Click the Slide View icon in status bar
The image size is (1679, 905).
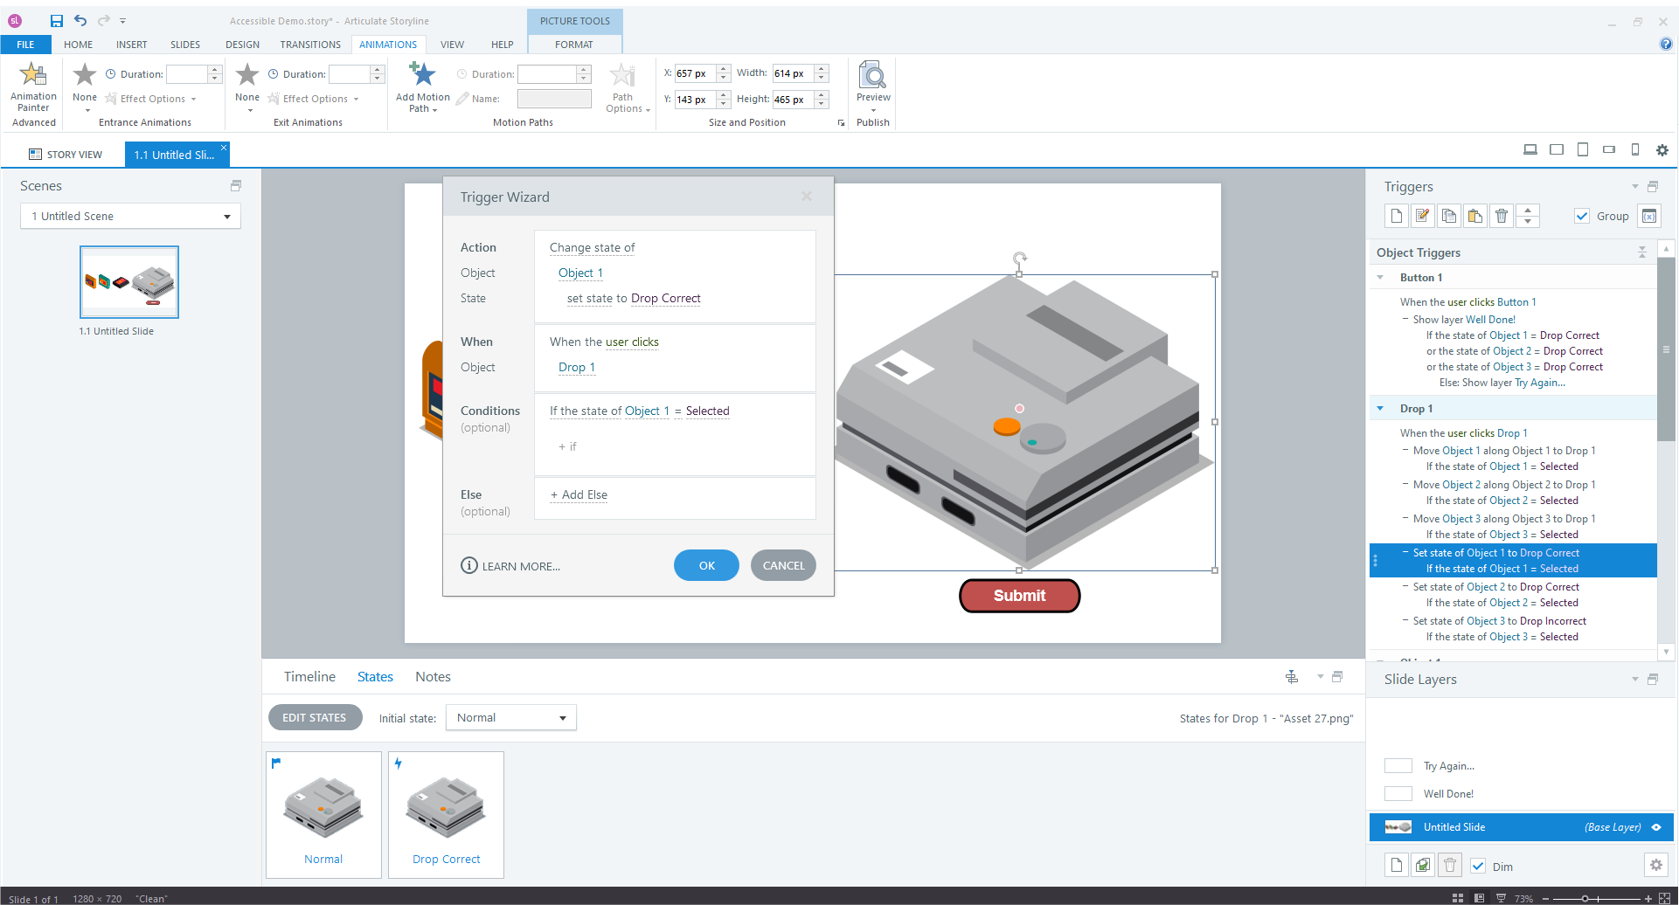[1479, 898]
